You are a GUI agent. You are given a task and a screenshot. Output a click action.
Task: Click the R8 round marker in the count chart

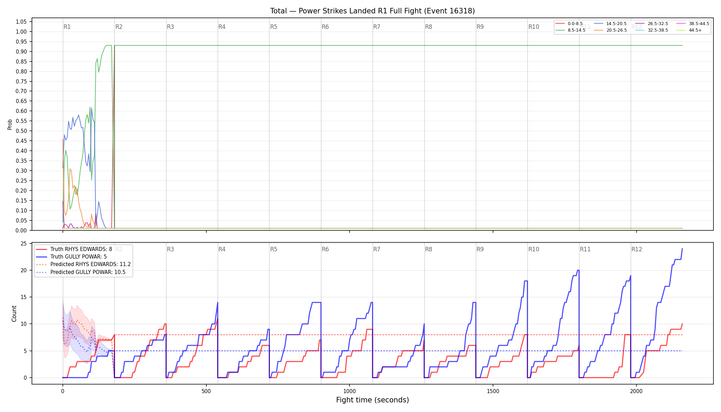428,249
